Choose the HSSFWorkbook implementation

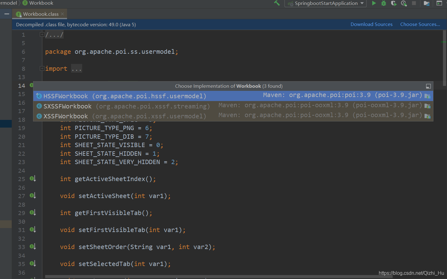tap(233, 96)
